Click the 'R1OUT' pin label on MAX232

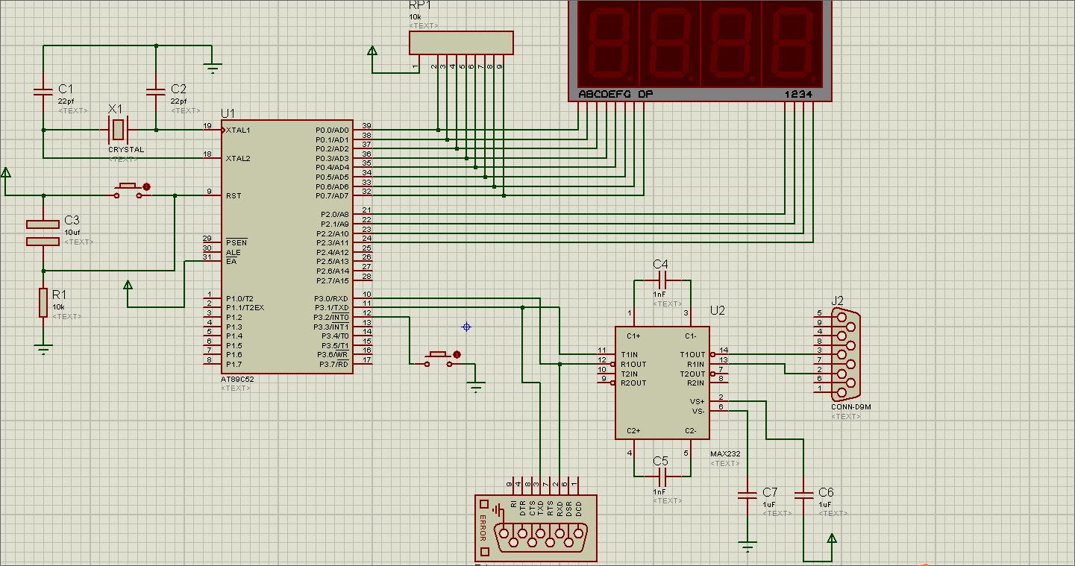(x=633, y=364)
